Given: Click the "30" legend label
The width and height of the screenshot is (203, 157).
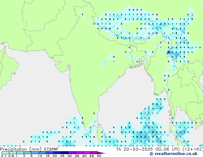Looking at the screenshot, I should [69, 156].
